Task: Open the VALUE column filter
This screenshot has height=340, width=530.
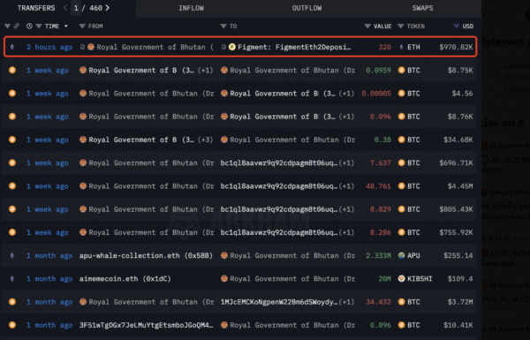Action: pos(367,26)
